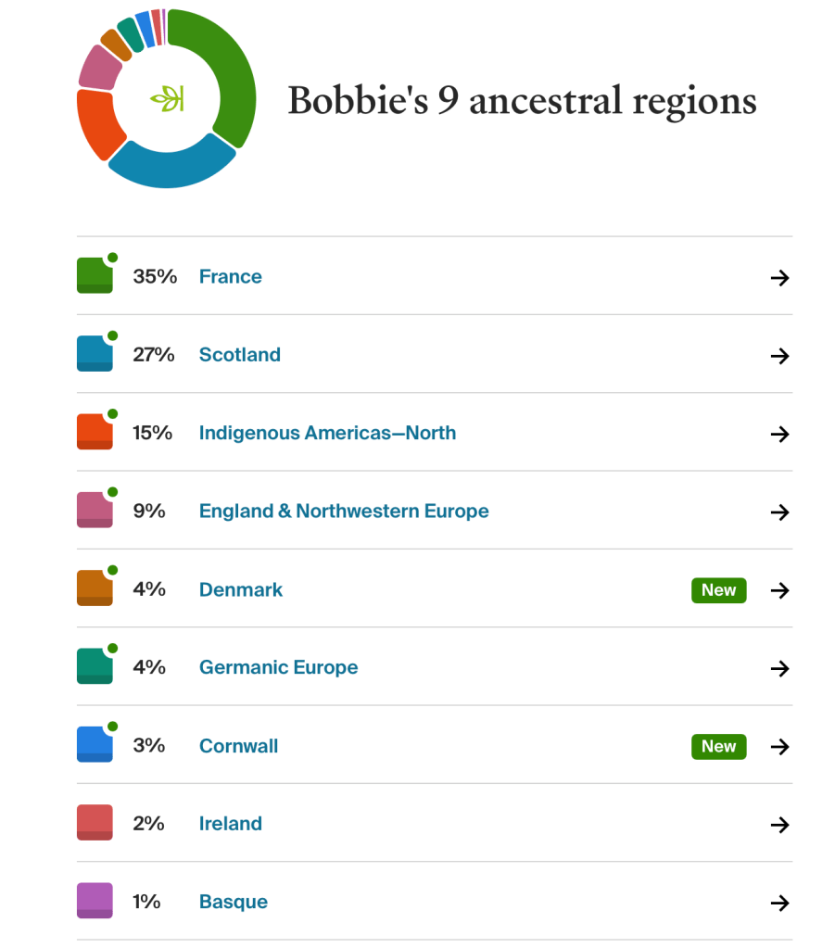Click the teal Germanic Europe swatch icon
The image size is (835, 948).
95,667
